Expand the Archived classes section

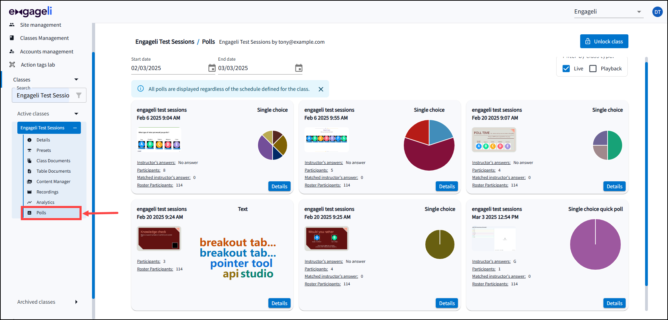tap(76, 302)
